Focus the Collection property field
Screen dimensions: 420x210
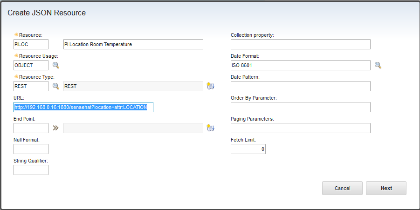coord(300,44)
